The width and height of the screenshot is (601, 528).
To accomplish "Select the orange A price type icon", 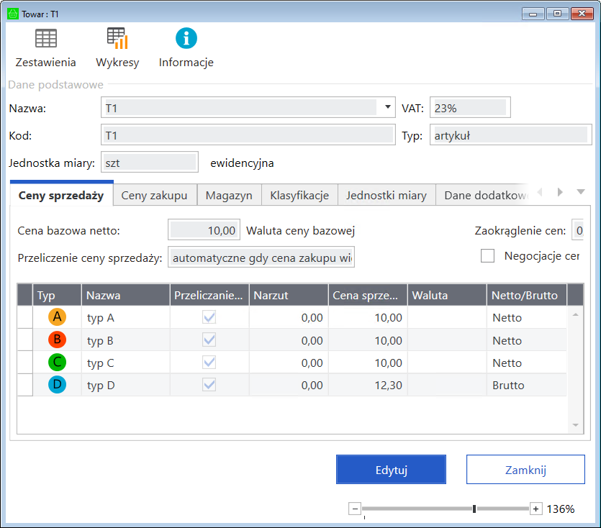I will pos(57,317).
